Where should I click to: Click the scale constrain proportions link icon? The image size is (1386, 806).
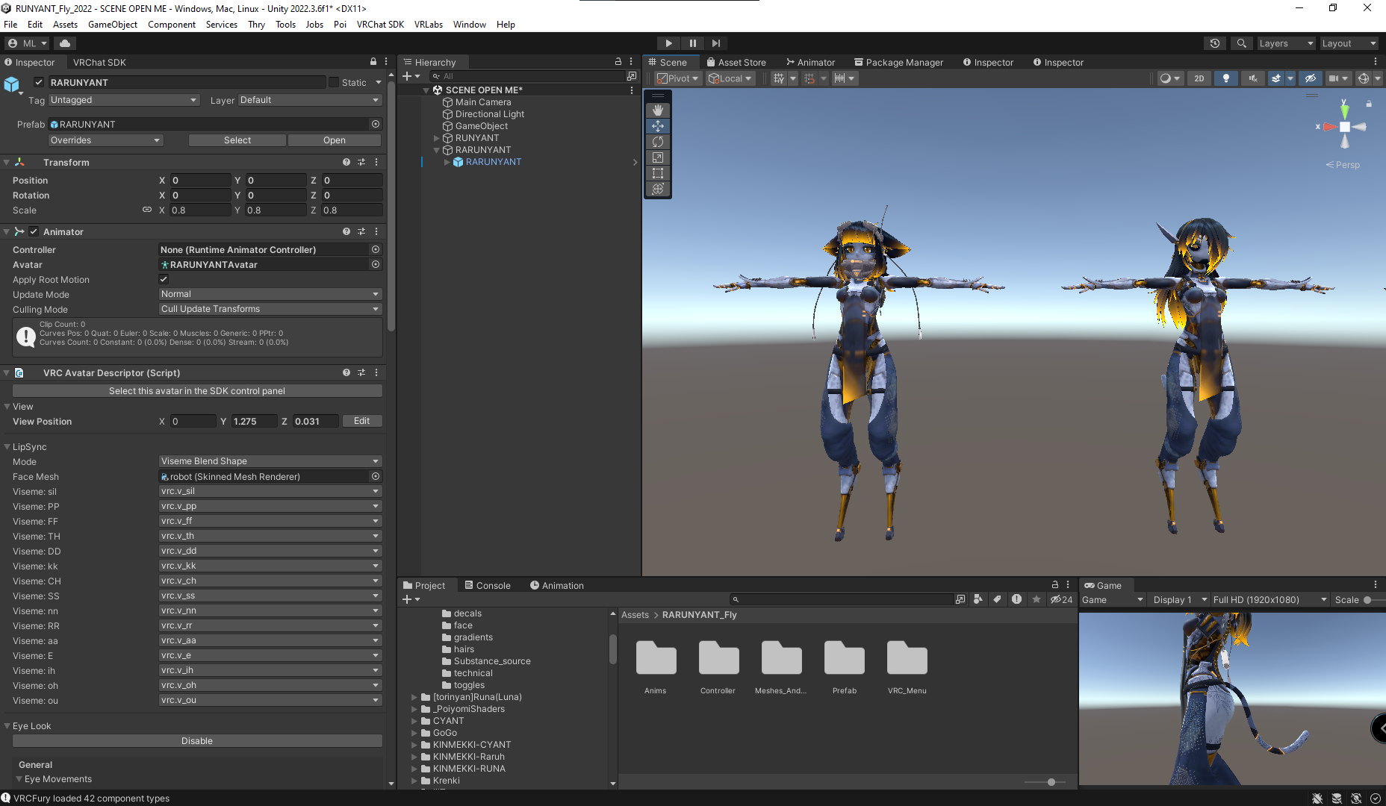[x=147, y=210]
